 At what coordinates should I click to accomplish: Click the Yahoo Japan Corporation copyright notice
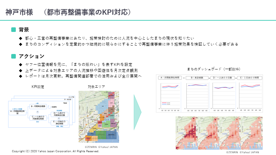point(55,151)
